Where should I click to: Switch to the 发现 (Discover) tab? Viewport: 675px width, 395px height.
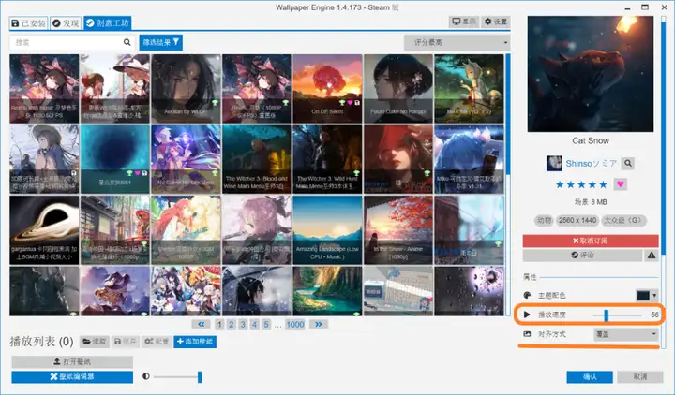coord(66,23)
